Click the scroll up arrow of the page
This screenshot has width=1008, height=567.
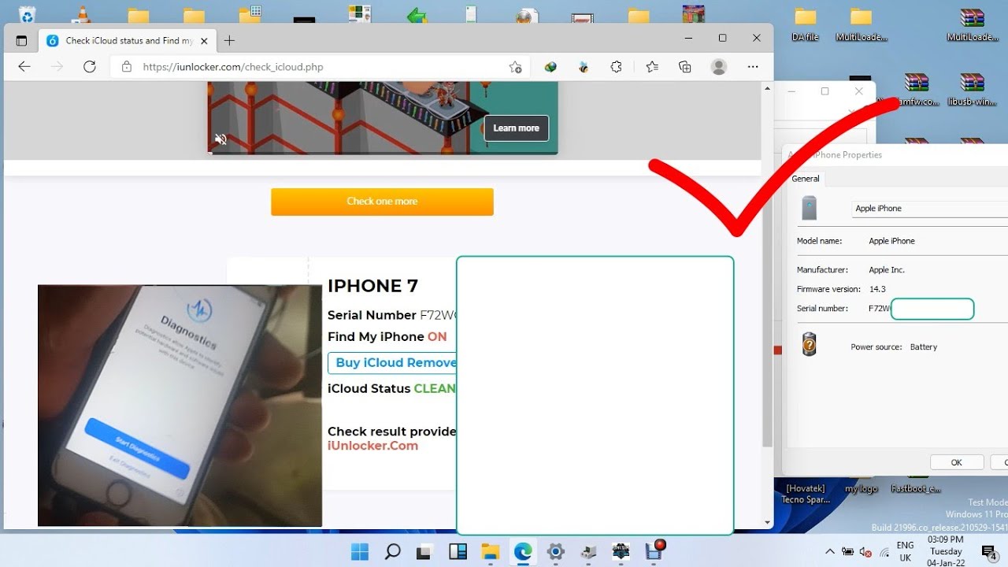pos(768,88)
